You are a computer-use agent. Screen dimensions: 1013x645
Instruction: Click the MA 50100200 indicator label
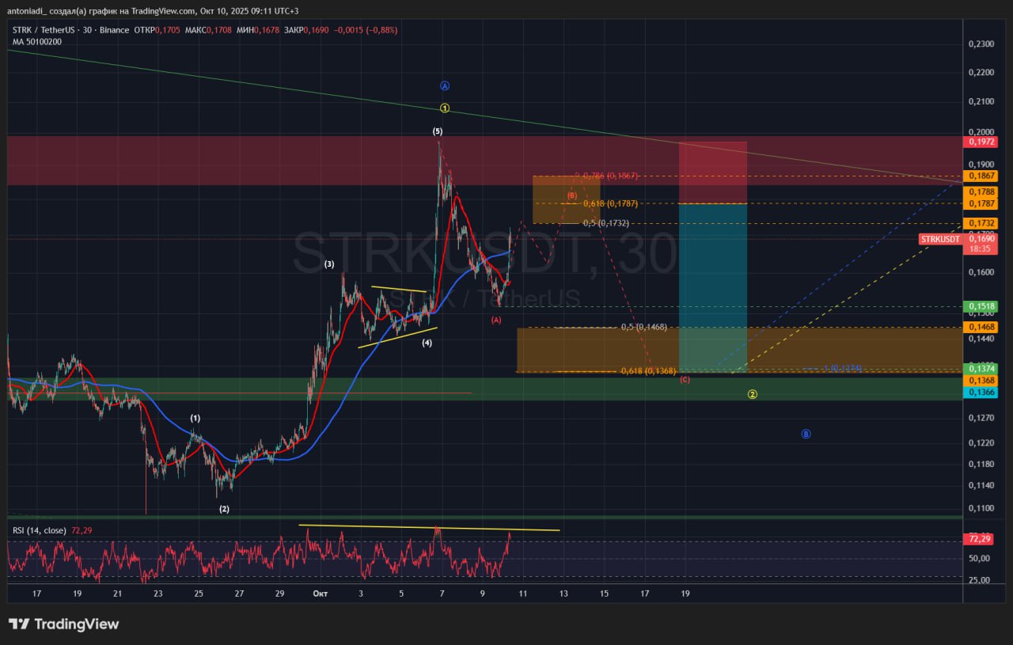tap(36, 42)
